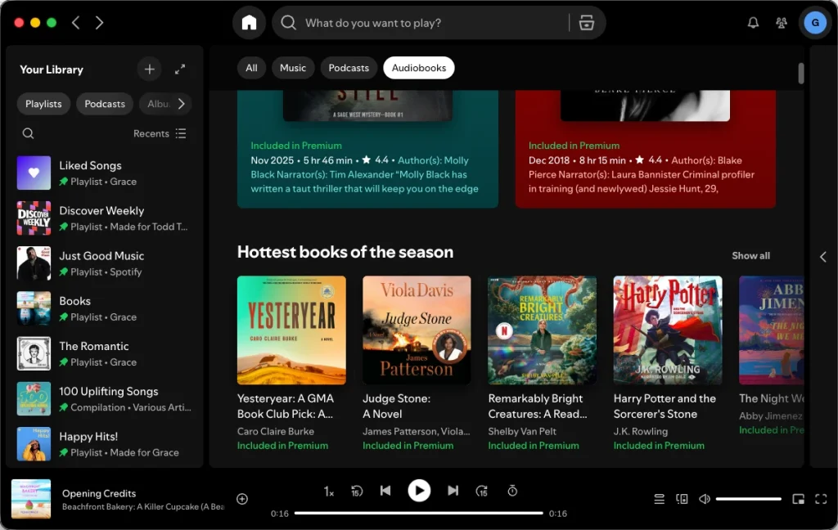Show all hottest books
The image size is (838, 530).
pos(751,256)
